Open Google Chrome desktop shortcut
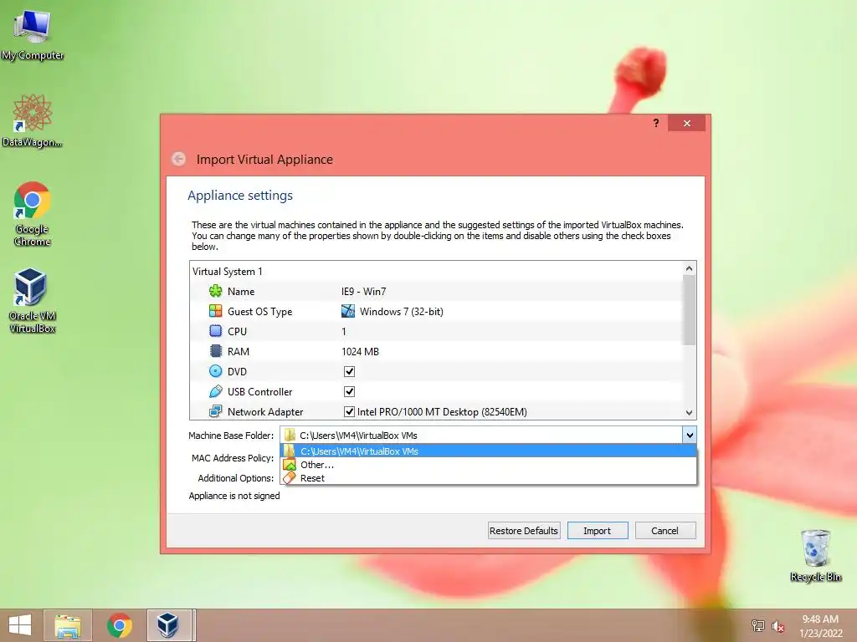 click(33, 214)
